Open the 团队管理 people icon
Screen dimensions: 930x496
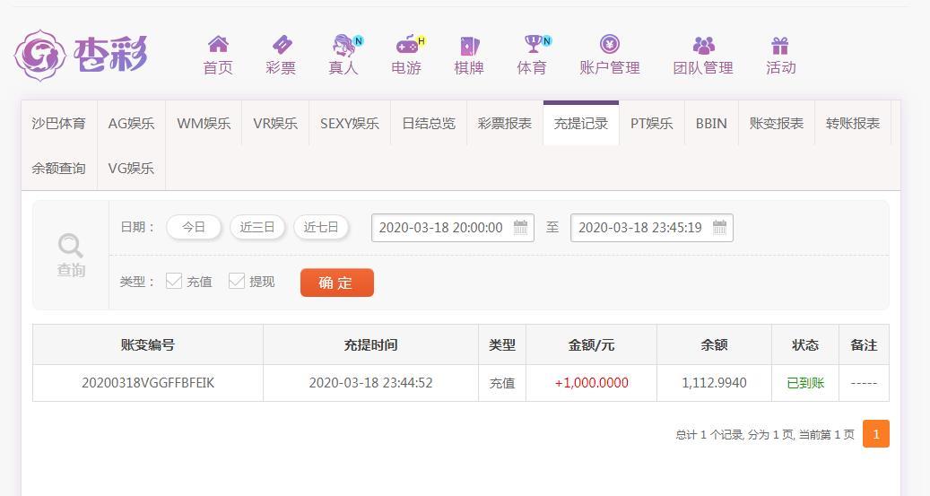tap(703, 45)
